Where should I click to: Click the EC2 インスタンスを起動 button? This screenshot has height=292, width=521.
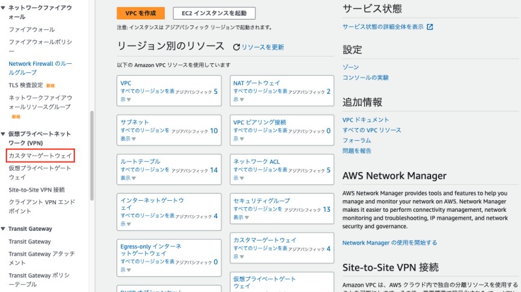(x=214, y=13)
